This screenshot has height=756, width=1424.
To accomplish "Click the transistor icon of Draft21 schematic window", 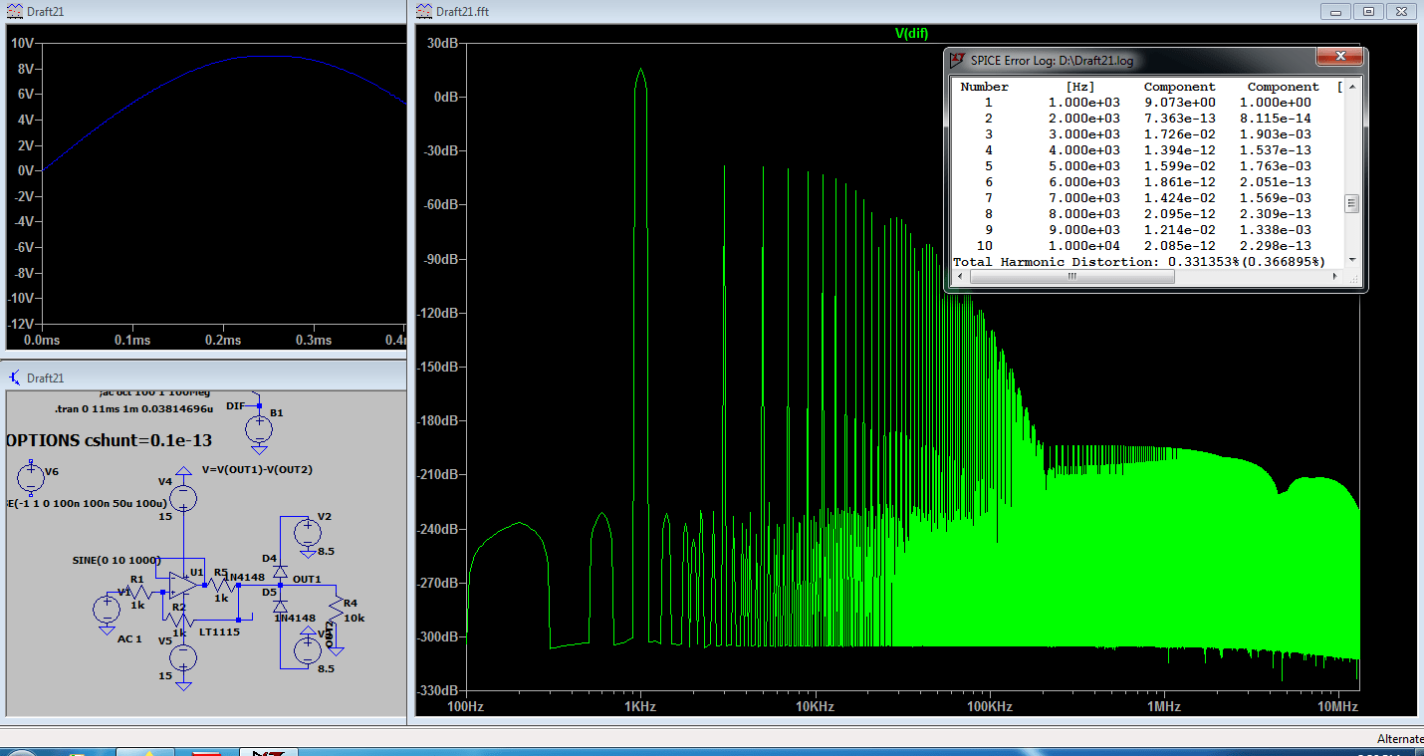I will pos(14,378).
